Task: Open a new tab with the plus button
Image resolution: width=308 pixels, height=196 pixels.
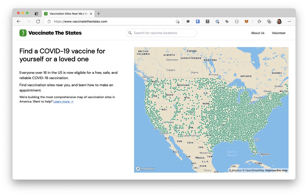Action: (99, 14)
